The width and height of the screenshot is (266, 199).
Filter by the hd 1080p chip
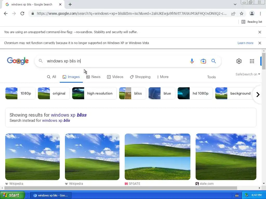click(195, 93)
